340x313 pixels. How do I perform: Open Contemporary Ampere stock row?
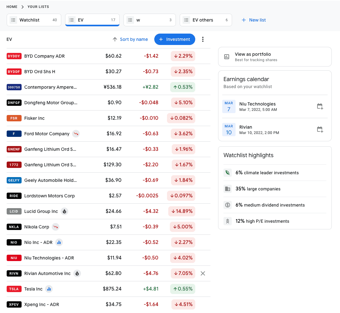(109, 87)
